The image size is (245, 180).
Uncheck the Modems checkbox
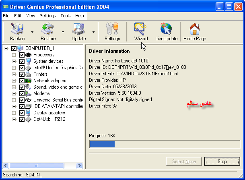(x=22, y=93)
